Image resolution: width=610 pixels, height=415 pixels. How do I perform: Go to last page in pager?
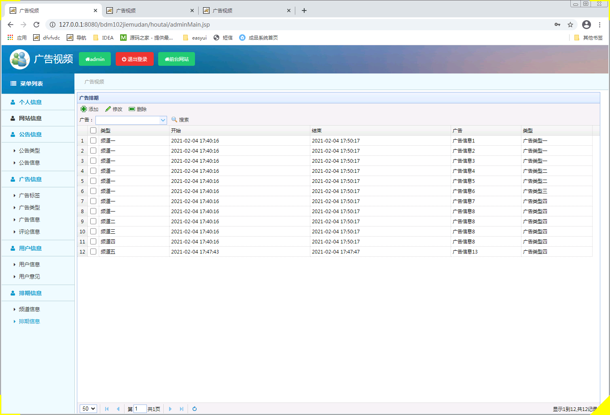point(182,409)
